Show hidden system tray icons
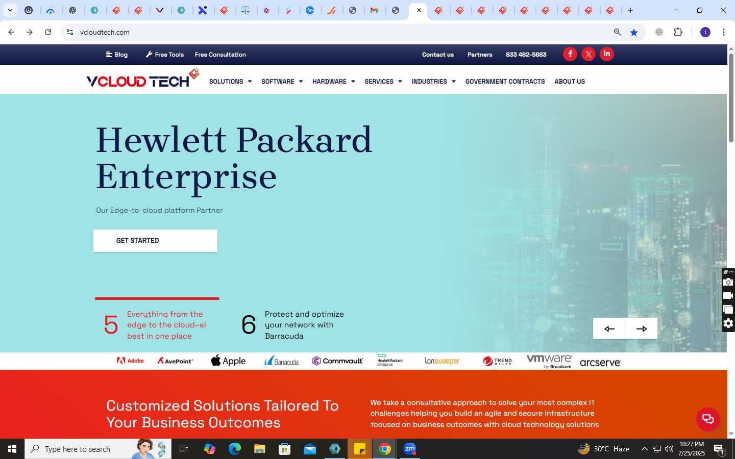This screenshot has width=735, height=459. tap(644, 449)
